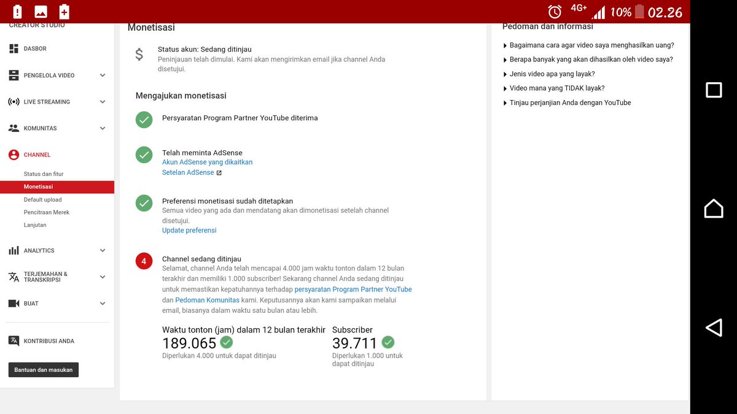Click the Terjemahan & Transkripsi translate icon
This screenshot has width=737, height=414.
(x=14, y=277)
